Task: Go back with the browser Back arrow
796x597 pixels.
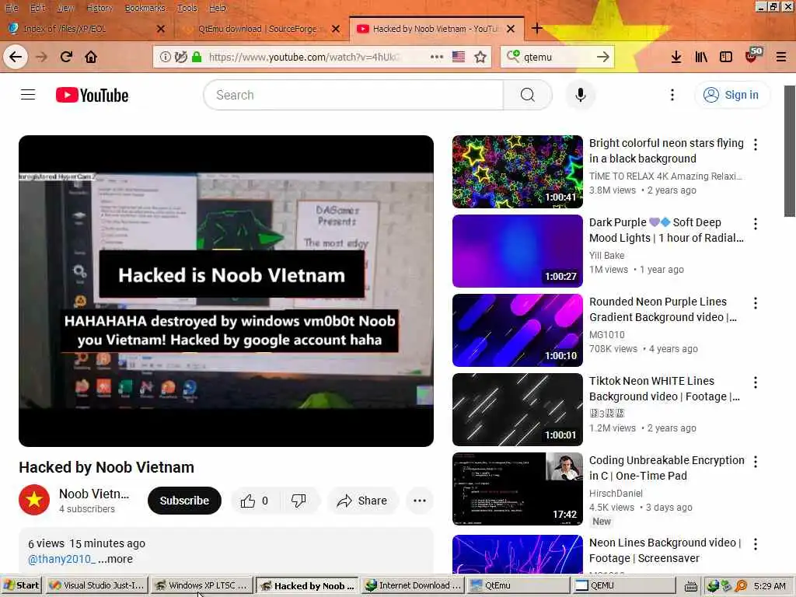Action: tap(16, 57)
